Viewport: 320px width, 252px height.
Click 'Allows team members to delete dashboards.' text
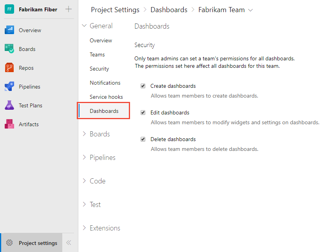pos(204,149)
